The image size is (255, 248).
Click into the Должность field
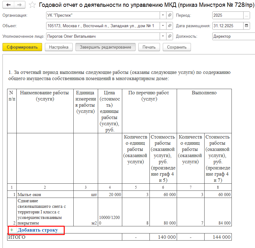coord(232,36)
